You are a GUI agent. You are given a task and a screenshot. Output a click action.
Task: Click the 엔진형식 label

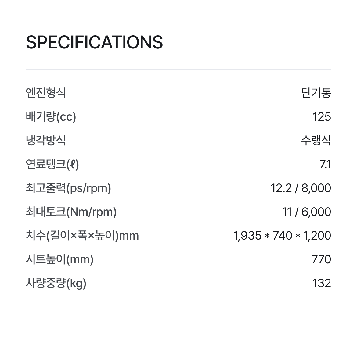pos(46,93)
